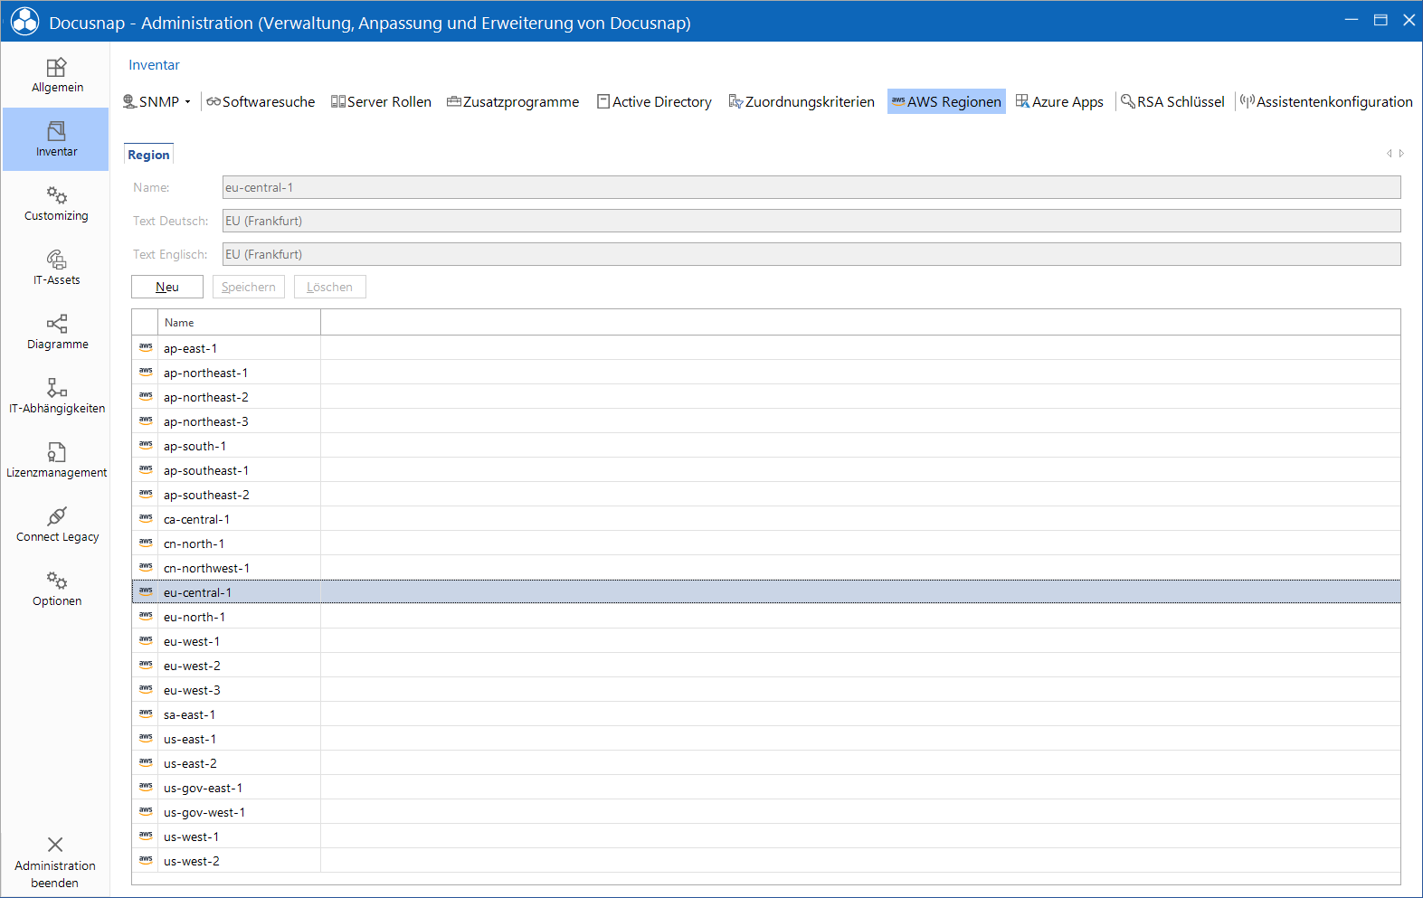
Task: Select the ap-southeast-2 row
Action: [x=766, y=495]
